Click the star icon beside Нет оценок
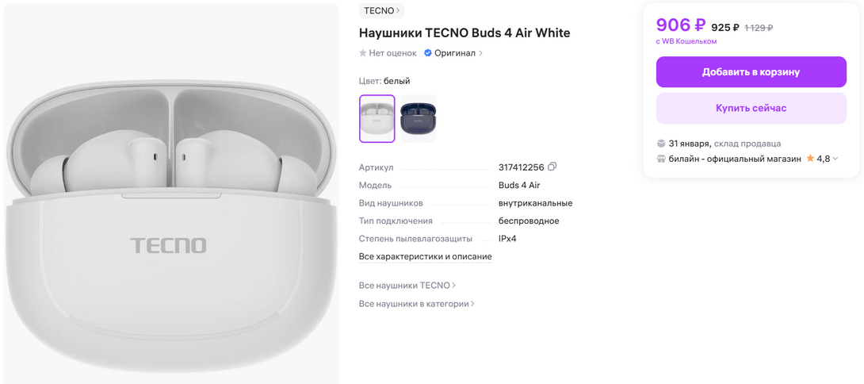 pyautogui.click(x=363, y=53)
